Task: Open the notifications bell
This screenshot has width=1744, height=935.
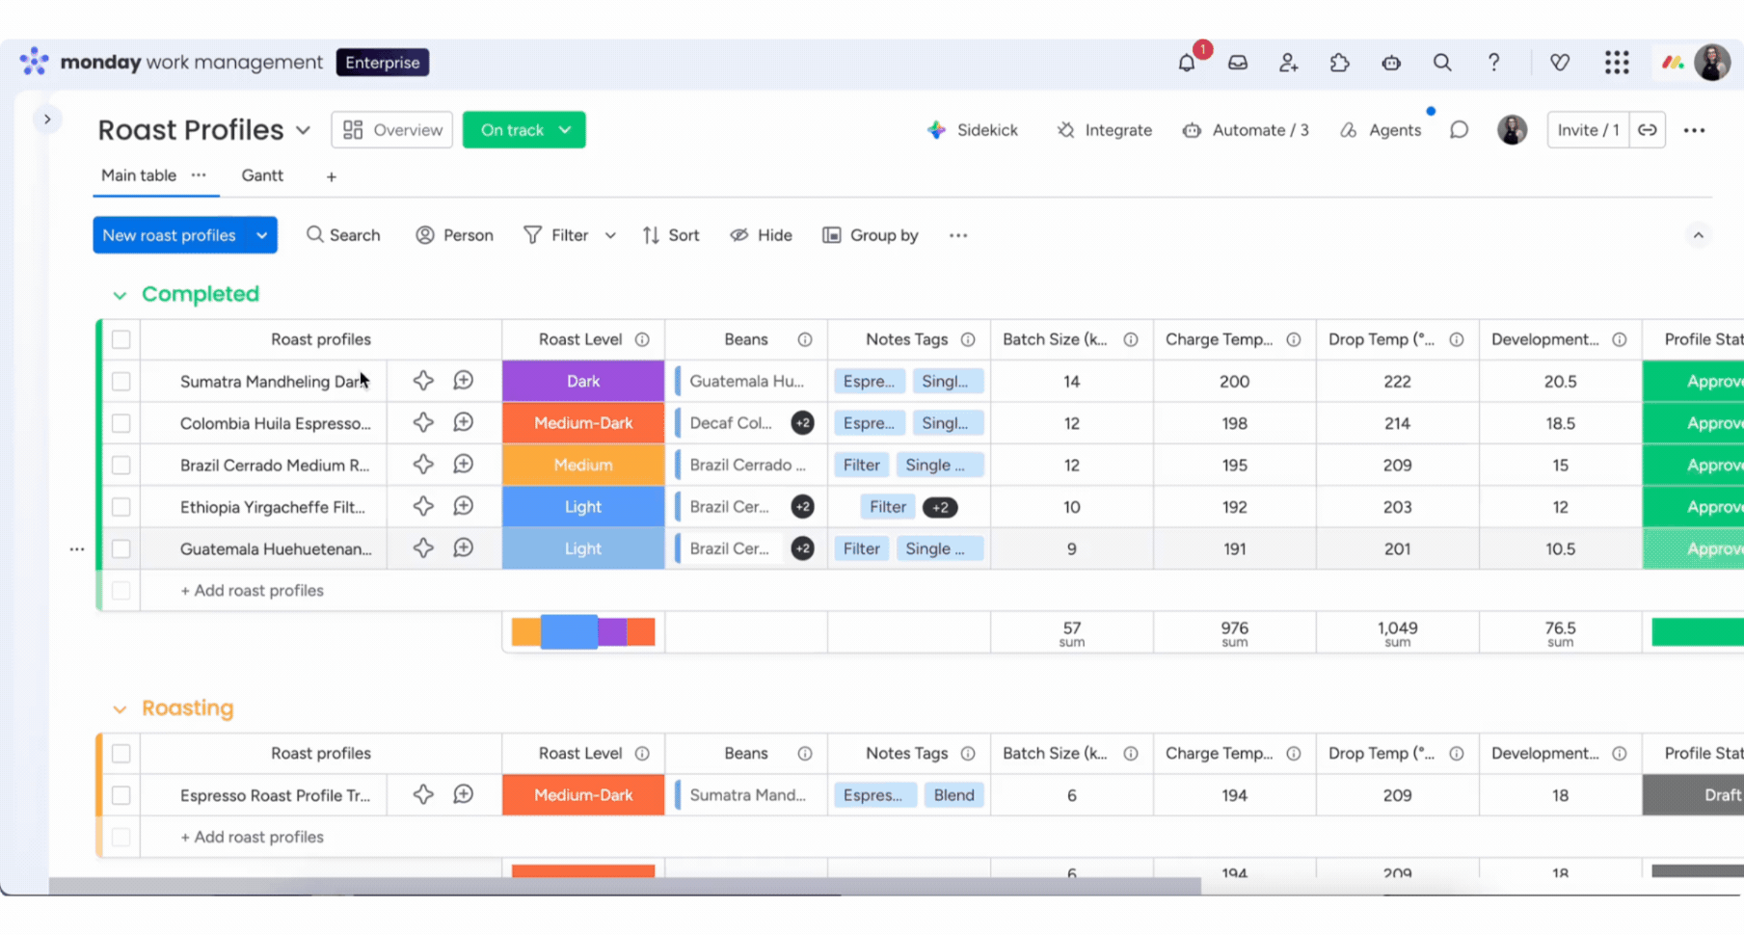Action: [x=1186, y=63]
